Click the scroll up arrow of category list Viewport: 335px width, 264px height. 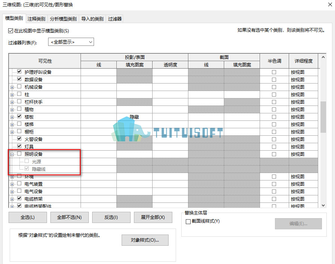[x=323, y=57]
